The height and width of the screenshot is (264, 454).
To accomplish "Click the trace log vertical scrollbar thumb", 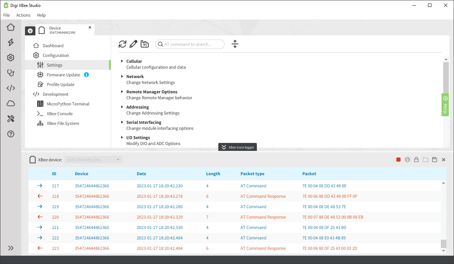I will (443, 244).
